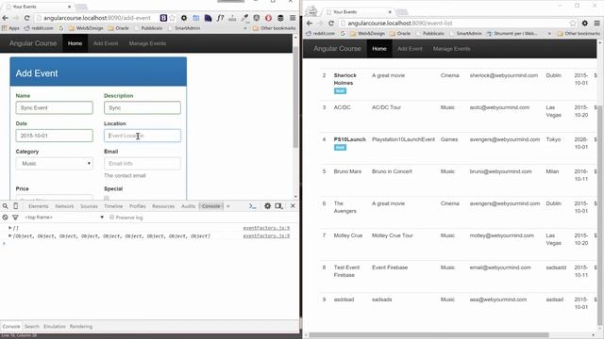Click the database stack extension icon
The image size is (604, 339).
(x=280, y=18)
